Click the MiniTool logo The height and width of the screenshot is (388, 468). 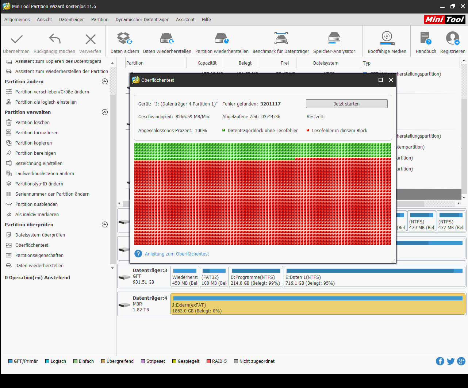coord(445,19)
